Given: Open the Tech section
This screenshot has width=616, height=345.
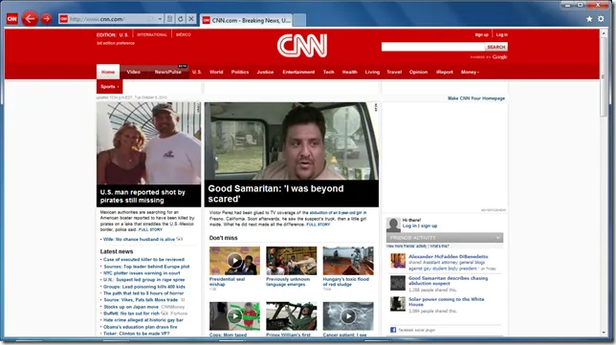Looking at the screenshot, I should [328, 72].
